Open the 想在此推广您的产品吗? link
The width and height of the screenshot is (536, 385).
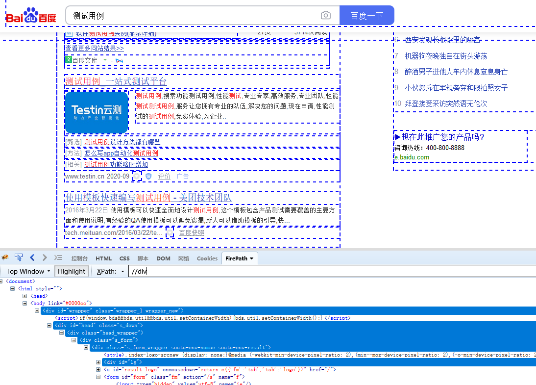[x=439, y=137]
